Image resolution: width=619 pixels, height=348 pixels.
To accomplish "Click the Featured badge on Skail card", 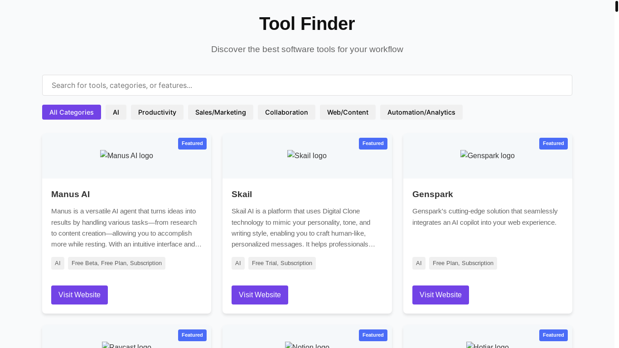I will 373,144.
